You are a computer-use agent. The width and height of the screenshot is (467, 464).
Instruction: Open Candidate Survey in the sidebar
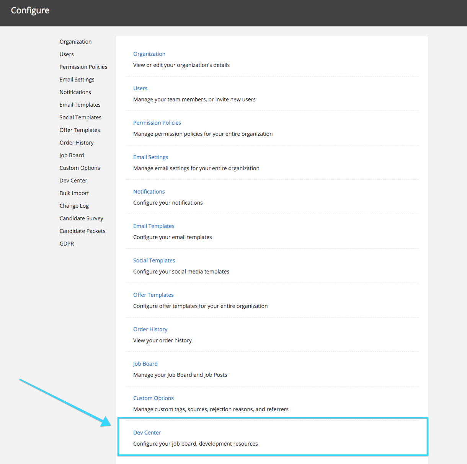coord(82,218)
